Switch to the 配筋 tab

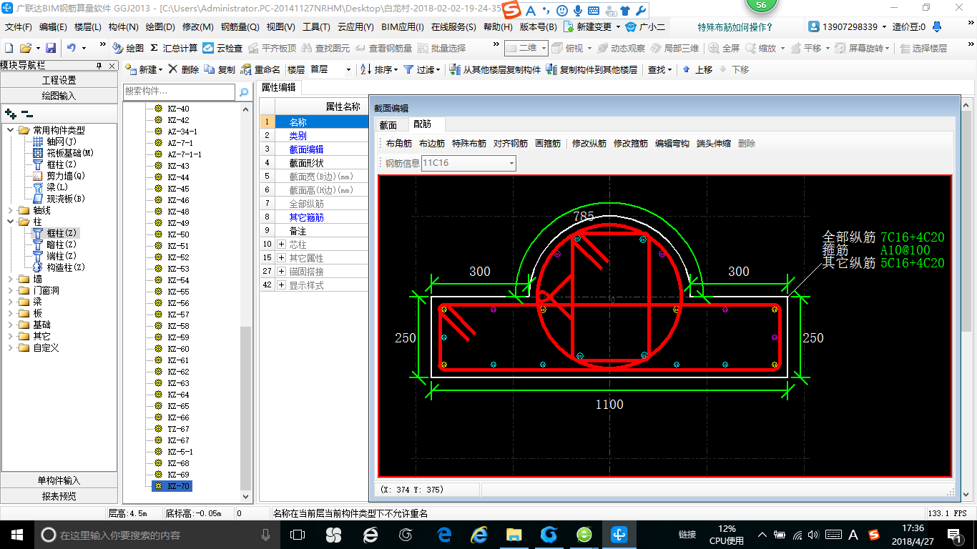click(423, 124)
